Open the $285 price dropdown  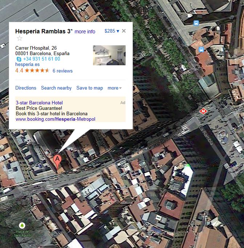coord(112,31)
